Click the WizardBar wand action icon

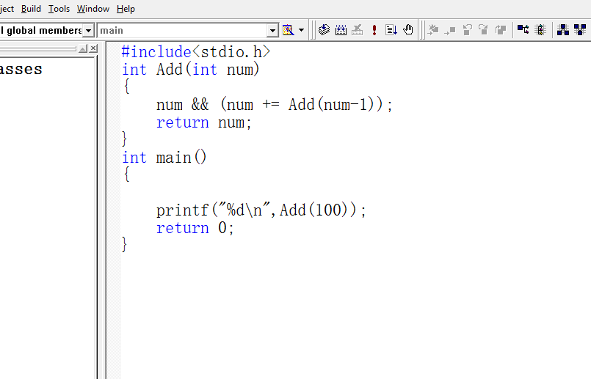[x=288, y=30]
